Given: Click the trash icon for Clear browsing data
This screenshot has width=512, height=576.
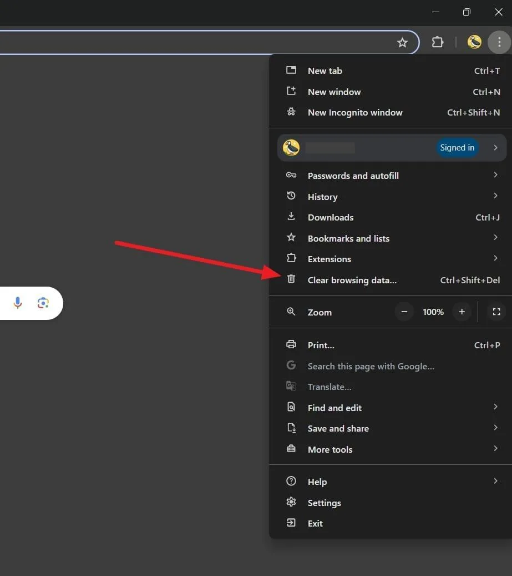Looking at the screenshot, I should coord(291,279).
